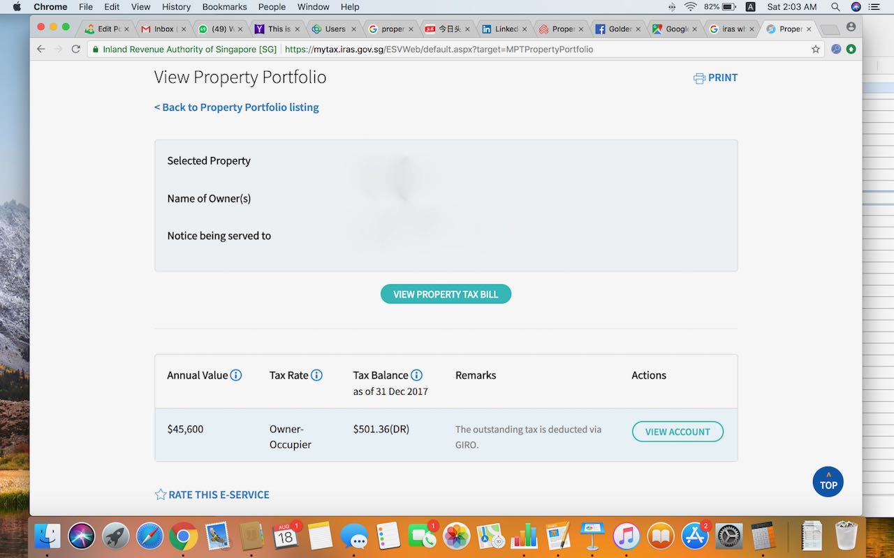
Task: Click the browser back arrow
Action: (x=41, y=49)
